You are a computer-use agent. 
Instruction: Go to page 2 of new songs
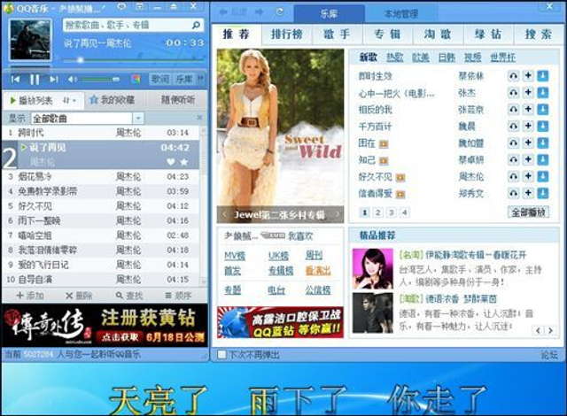click(x=378, y=212)
